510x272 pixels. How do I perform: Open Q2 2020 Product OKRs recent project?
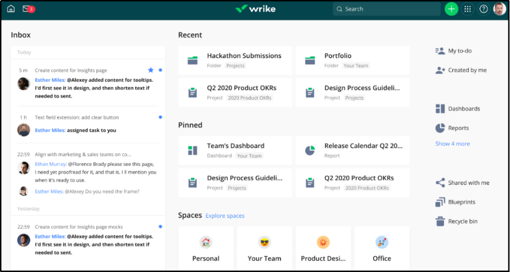point(235,92)
